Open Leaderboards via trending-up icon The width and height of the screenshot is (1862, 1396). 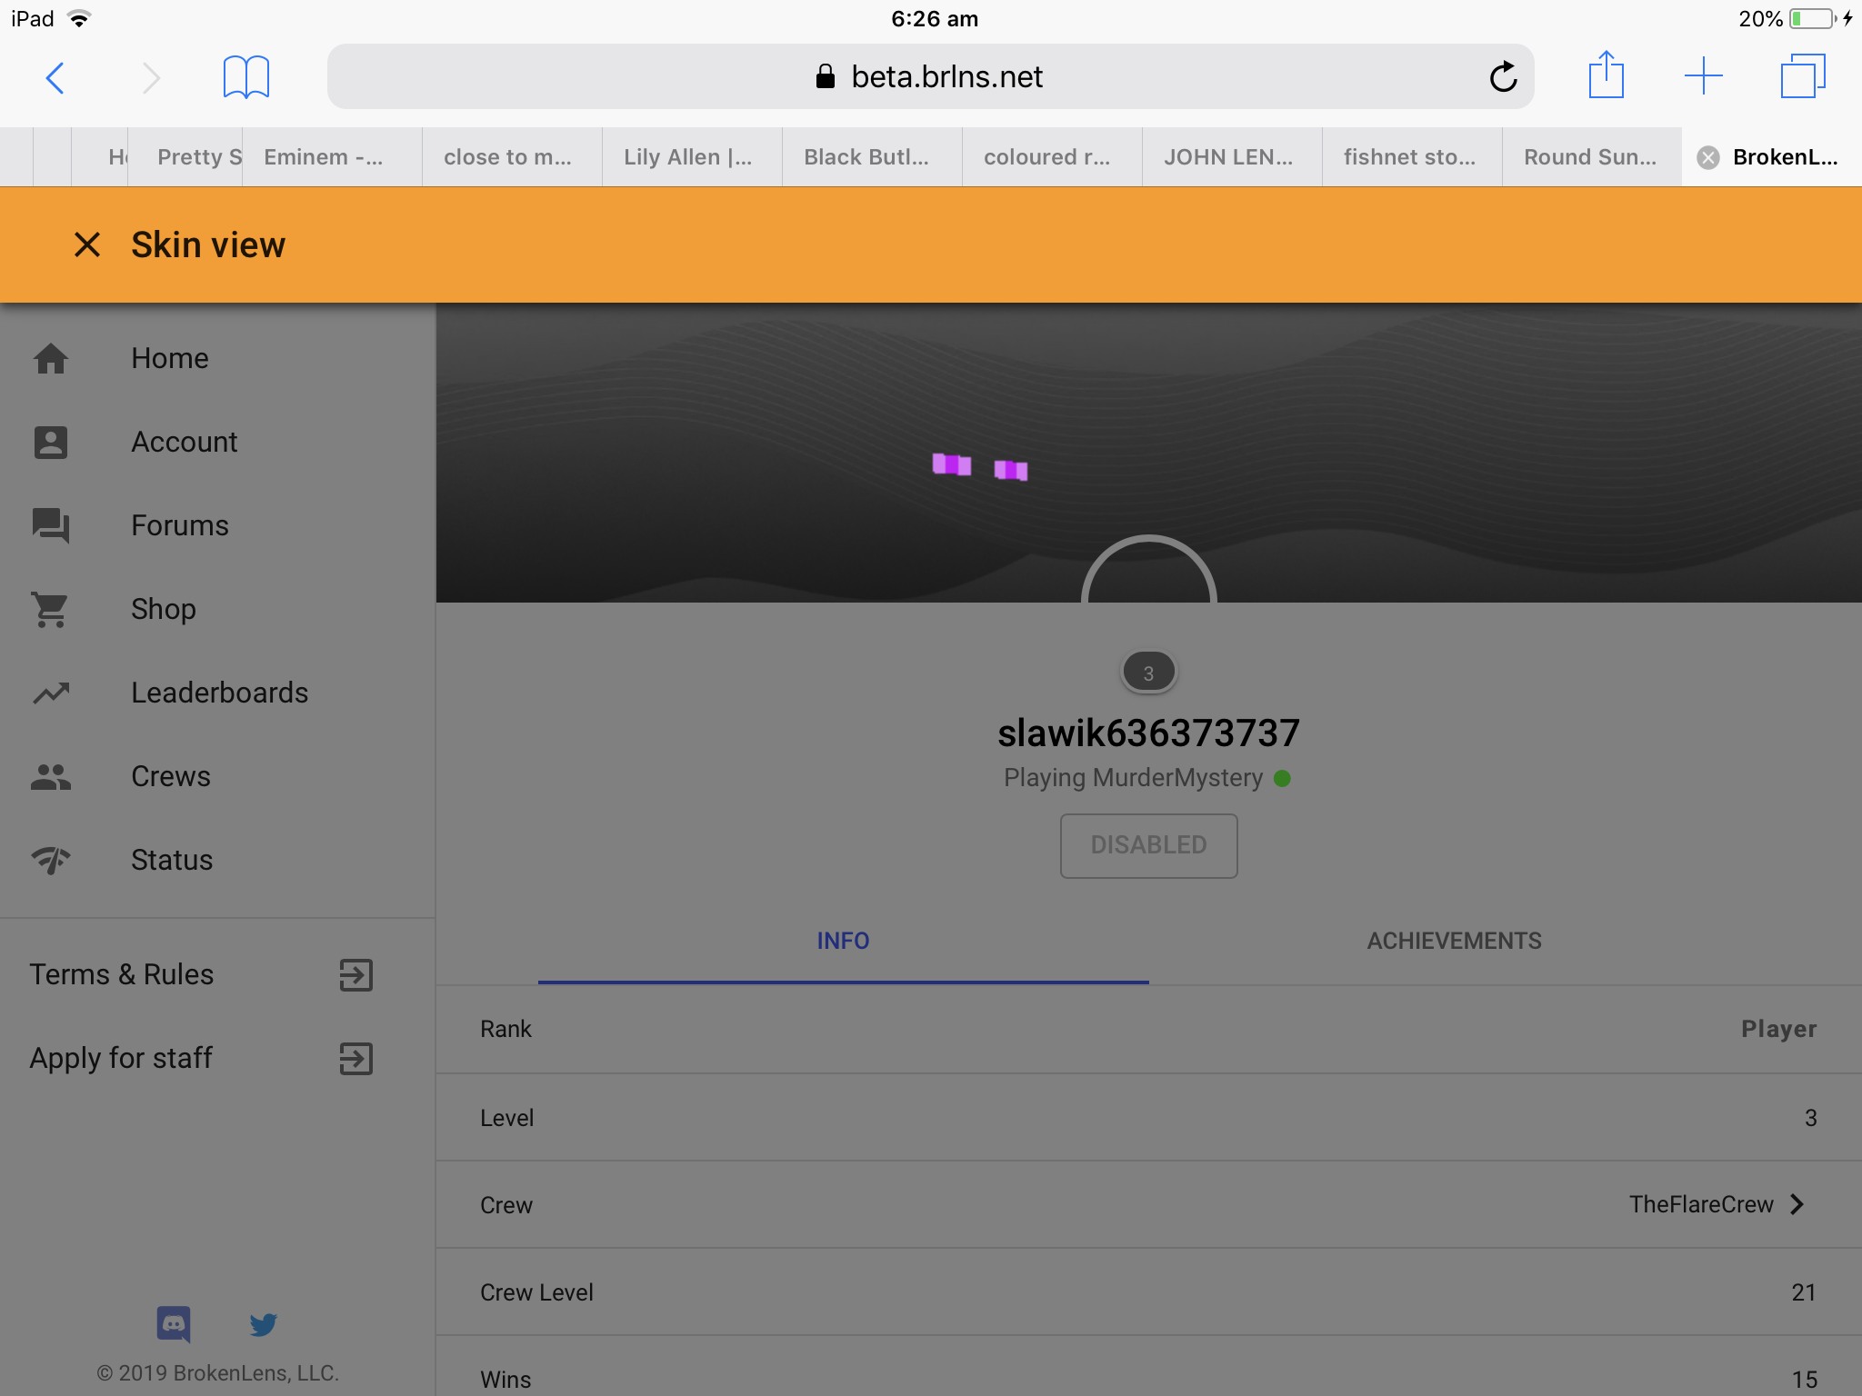pyautogui.click(x=51, y=693)
